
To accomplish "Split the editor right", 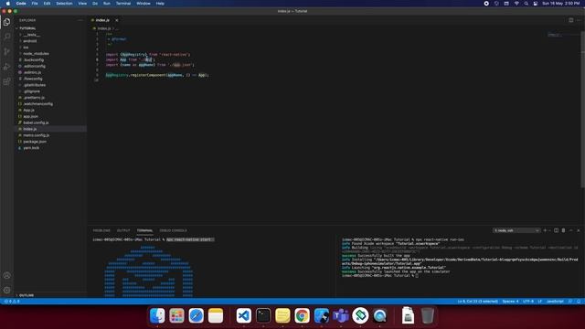I will click(570, 20).
